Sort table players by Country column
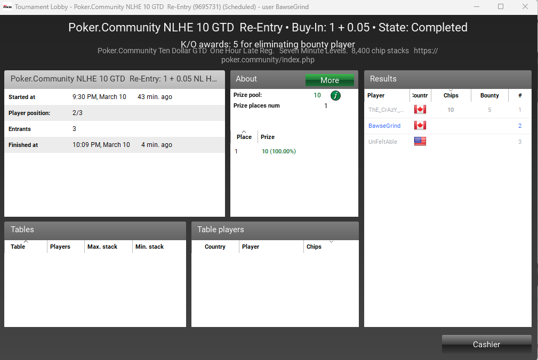538x360 pixels. coord(215,247)
